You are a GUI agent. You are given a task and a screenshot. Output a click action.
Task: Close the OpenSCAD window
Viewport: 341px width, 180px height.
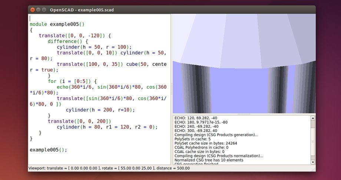point(33,10)
